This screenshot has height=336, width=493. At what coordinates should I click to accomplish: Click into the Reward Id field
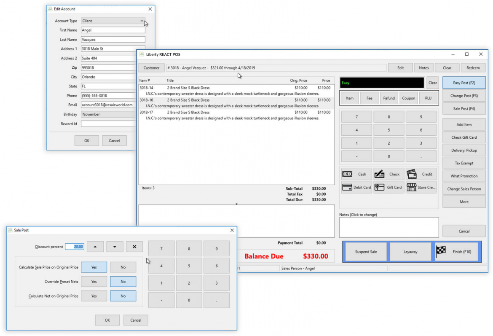coord(109,124)
